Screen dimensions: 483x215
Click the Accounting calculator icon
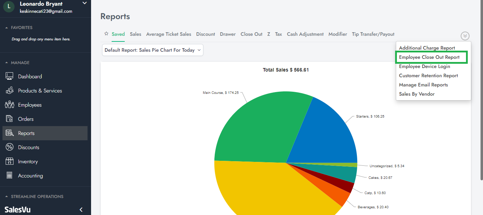coord(10,176)
